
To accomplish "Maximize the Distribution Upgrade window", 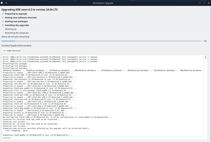I will tap(204, 3).
